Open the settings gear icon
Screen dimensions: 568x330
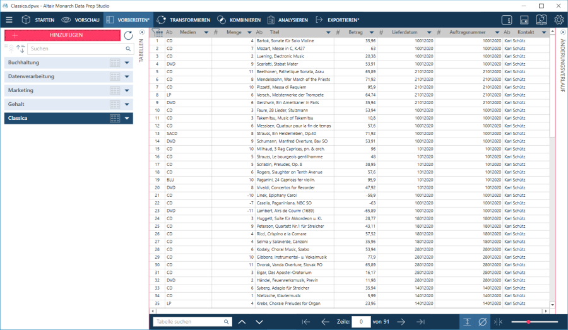point(559,20)
